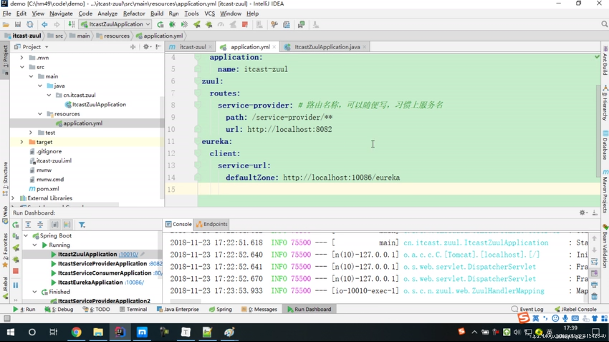
Task: Navigate forward with the grey arrow
Action: [56, 24]
